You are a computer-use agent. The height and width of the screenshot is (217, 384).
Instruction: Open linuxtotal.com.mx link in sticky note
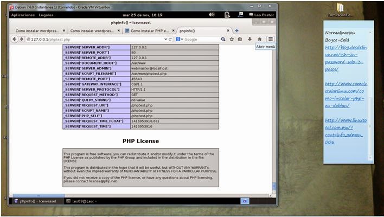point(346,131)
